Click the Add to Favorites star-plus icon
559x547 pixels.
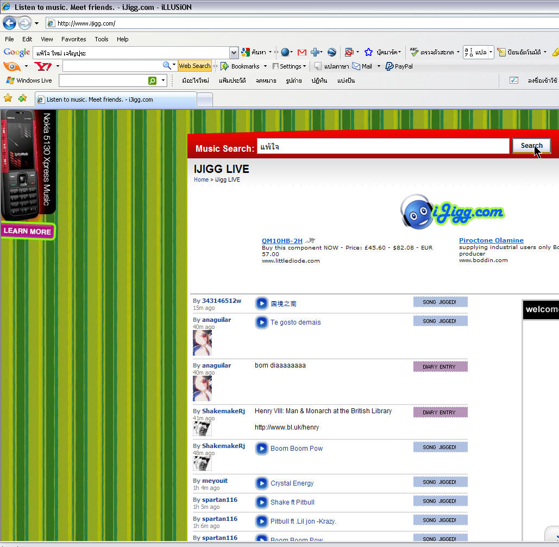[x=22, y=98]
